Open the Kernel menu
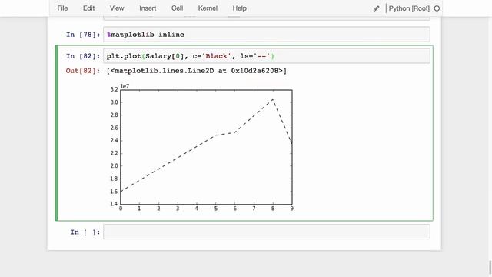The height and width of the screenshot is (277, 492). (208, 8)
